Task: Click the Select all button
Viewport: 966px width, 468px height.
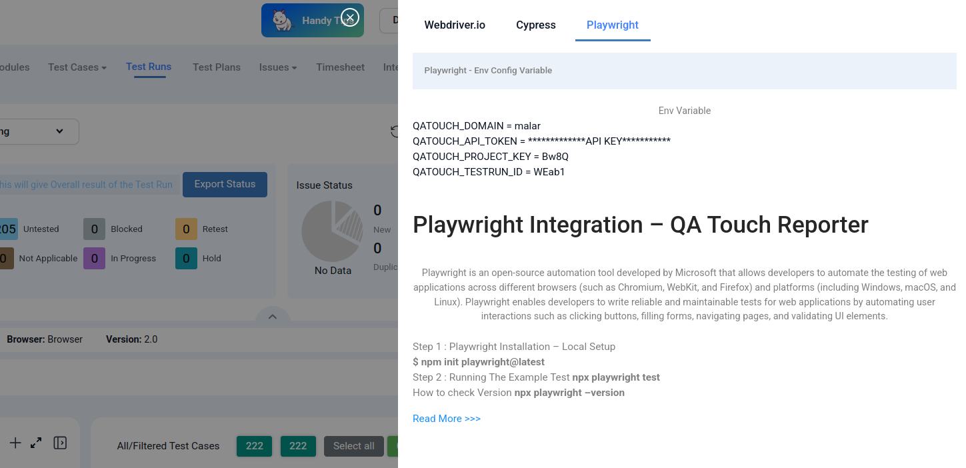Action: point(353,446)
